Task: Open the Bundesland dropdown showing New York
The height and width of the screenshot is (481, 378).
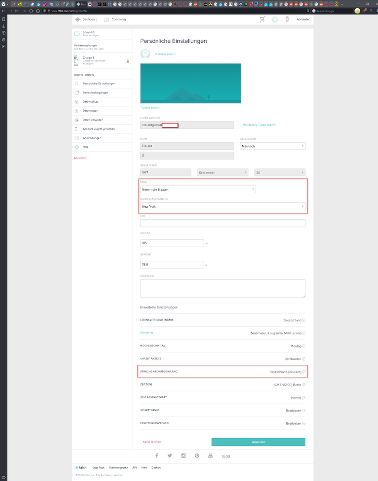Action: coord(222,206)
